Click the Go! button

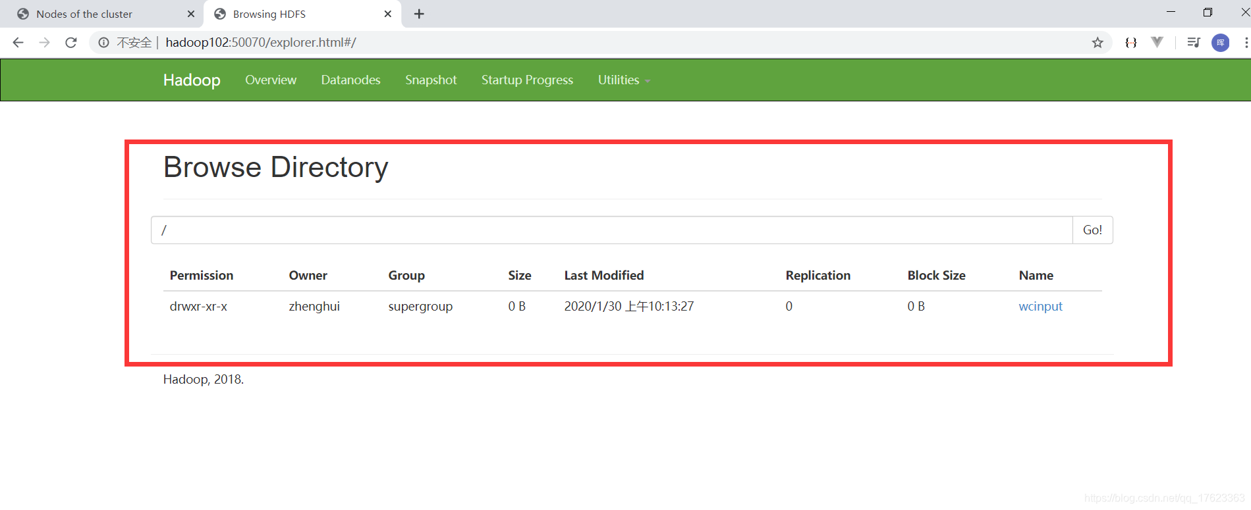tap(1092, 230)
